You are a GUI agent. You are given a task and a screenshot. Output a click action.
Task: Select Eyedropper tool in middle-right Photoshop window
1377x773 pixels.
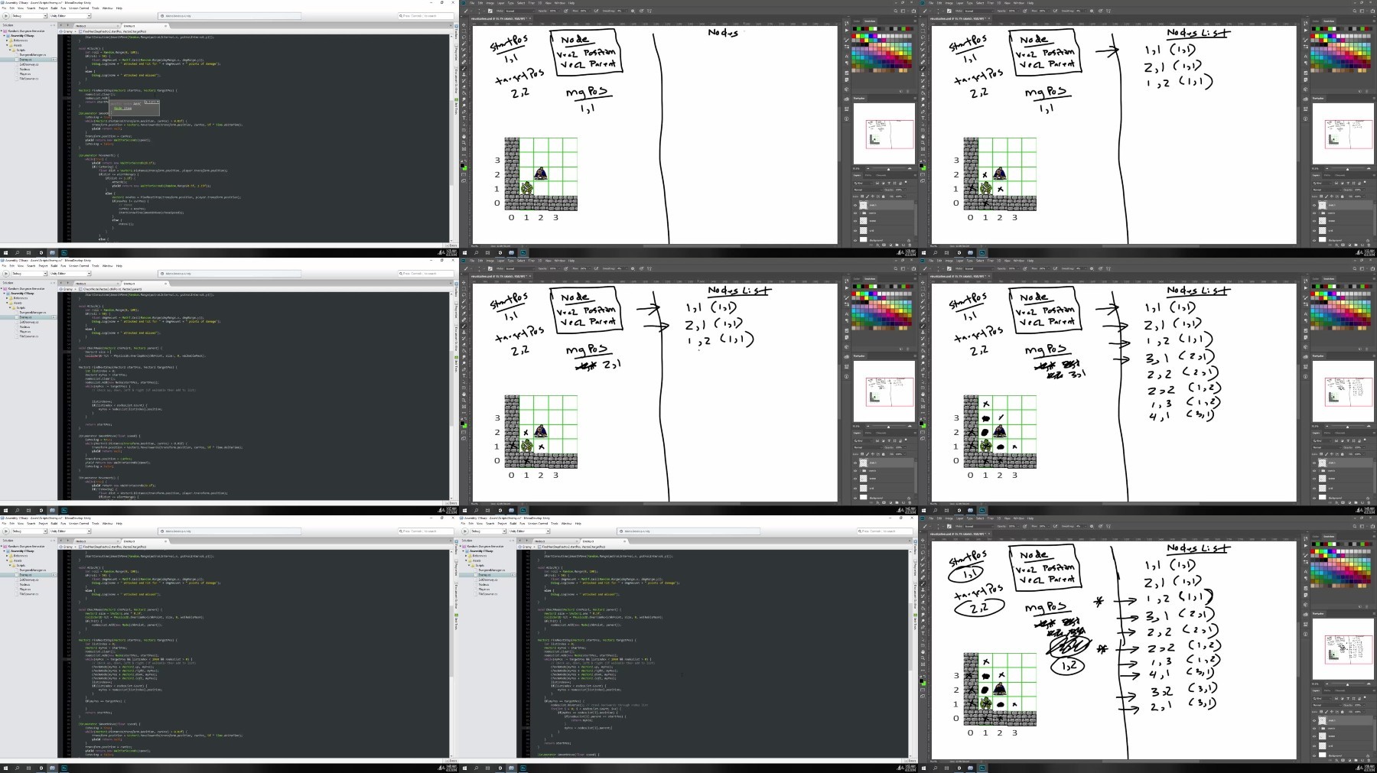(x=923, y=313)
